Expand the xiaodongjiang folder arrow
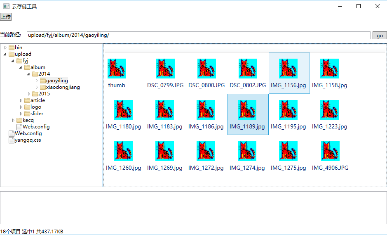 (x=37, y=87)
